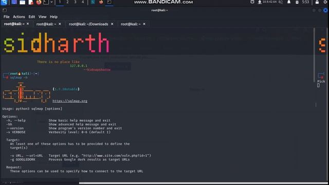This screenshot has width=329, height=185.
Task: Select the first active root@kali: ~ tab
Action: [x=14, y=24]
